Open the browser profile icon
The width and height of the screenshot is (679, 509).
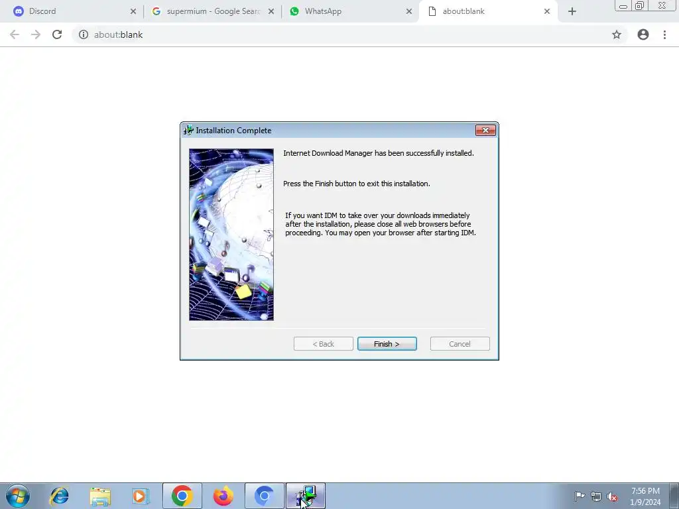point(643,34)
